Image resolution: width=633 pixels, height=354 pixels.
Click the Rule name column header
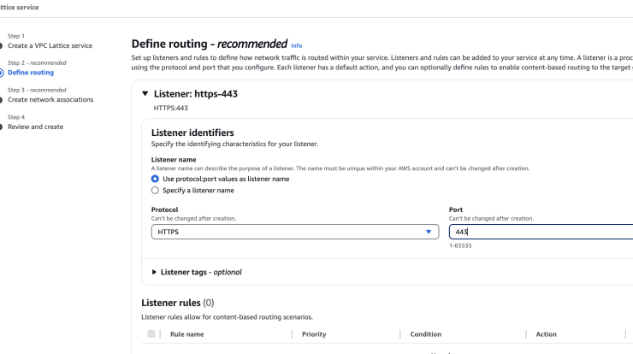(x=187, y=334)
